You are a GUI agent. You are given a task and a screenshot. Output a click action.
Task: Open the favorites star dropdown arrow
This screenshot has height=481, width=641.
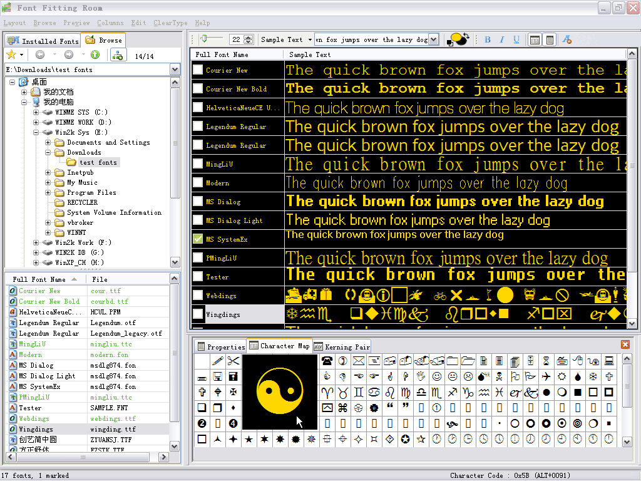(22, 55)
